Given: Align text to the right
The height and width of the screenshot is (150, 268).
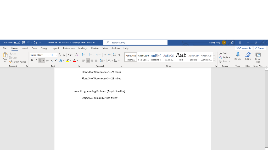Looking at the screenshot, I should 92,60.
